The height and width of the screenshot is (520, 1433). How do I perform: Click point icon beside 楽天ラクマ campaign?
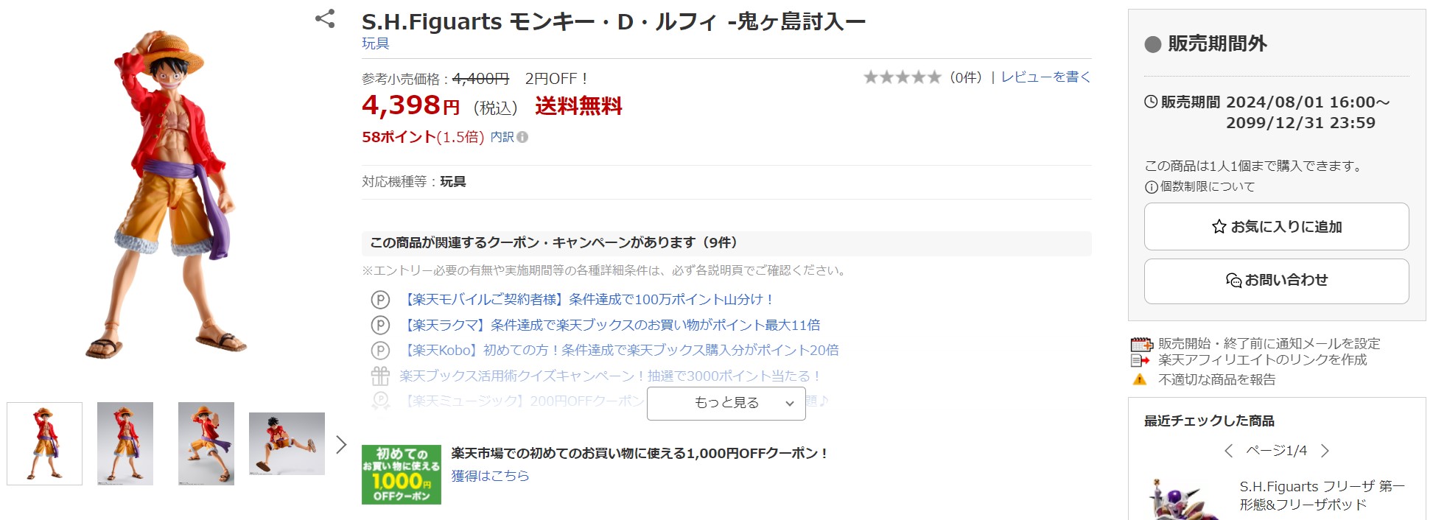pos(380,325)
